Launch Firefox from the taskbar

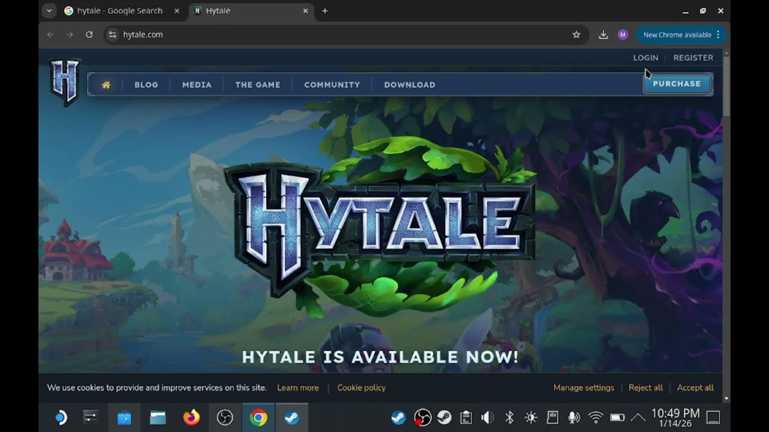[192, 417]
